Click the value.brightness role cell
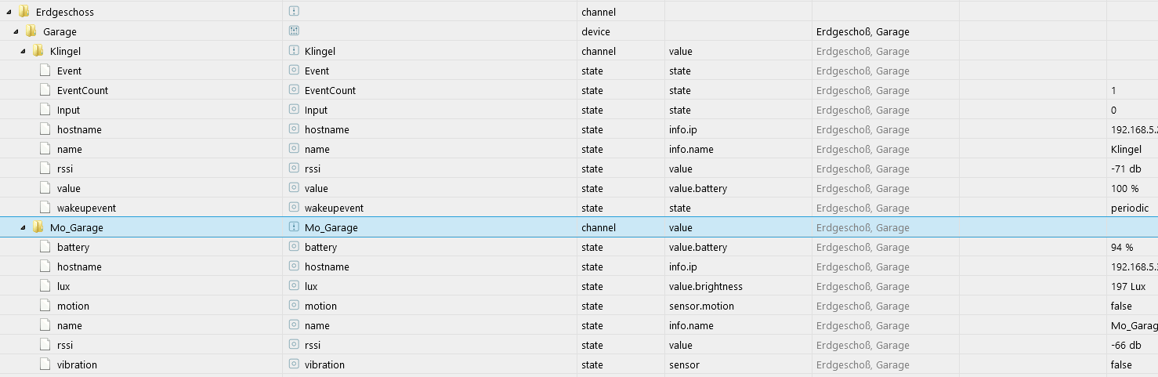Screen dimensions: 1158x377 [x=705, y=286]
